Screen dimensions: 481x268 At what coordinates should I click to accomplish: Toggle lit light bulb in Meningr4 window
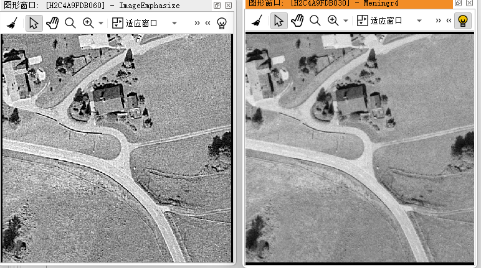(x=462, y=21)
